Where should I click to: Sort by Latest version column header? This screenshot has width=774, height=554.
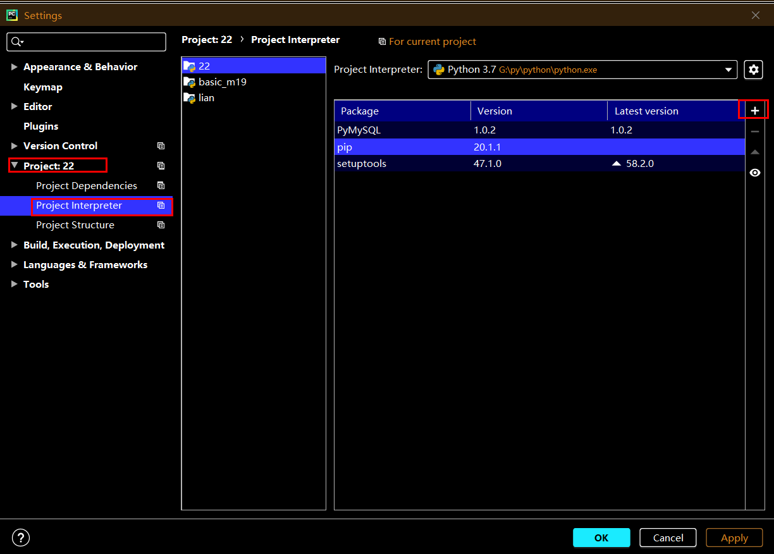676,111
